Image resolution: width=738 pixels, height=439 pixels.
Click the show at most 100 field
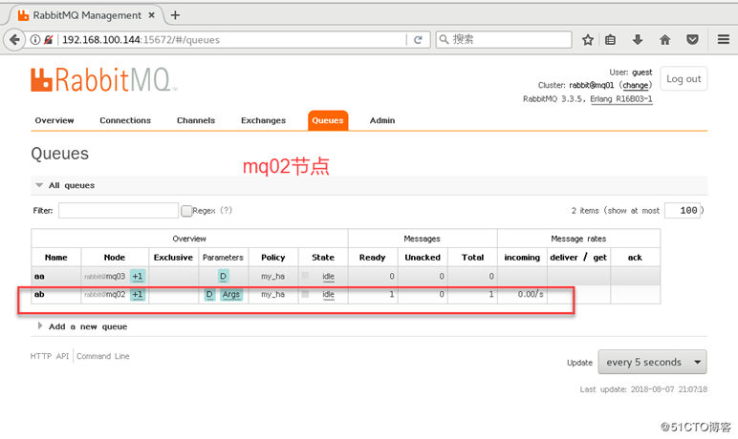pos(683,210)
